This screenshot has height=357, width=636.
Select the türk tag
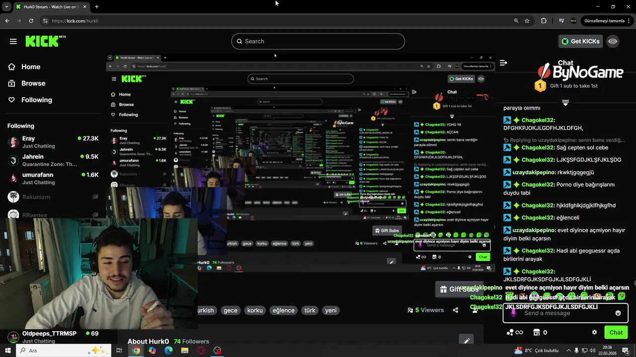(x=310, y=310)
